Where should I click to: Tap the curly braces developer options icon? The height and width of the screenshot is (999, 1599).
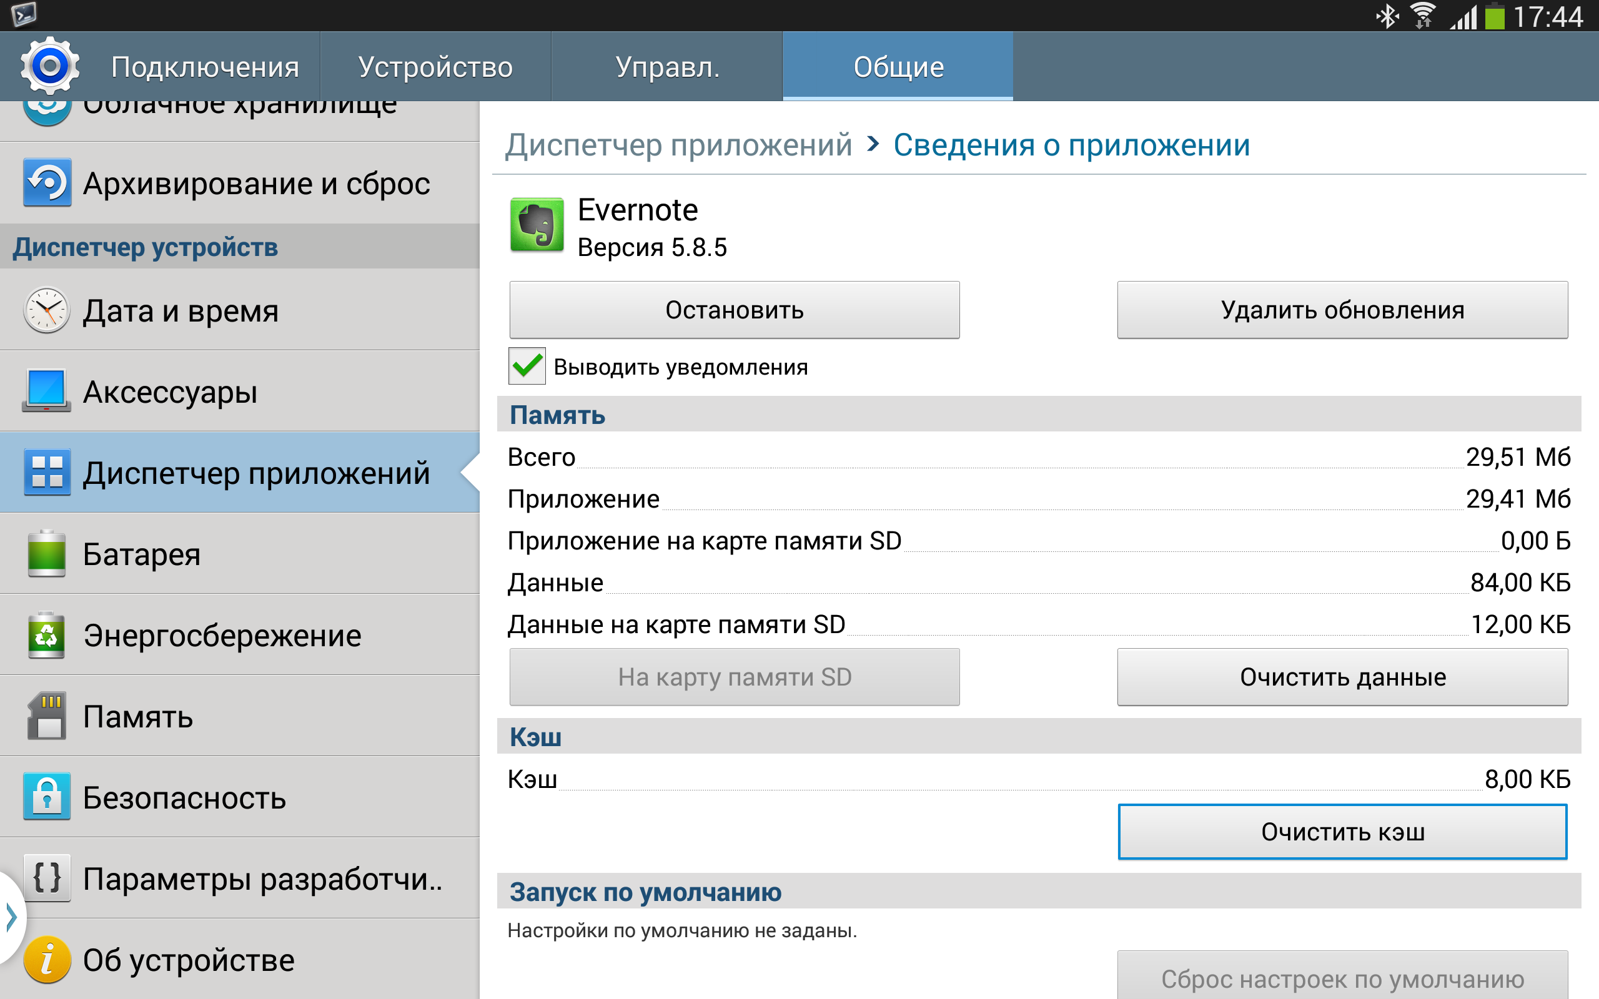pyautogui.click(x=46, y=877)
